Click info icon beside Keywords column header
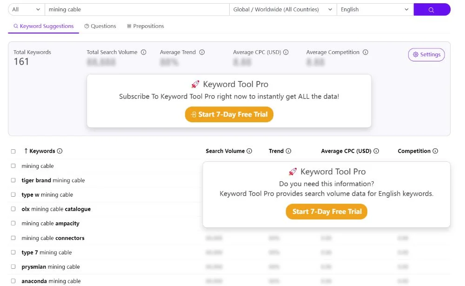Image resolution: width=465 pixels, height=286 pixels. [x=60, y=151]
